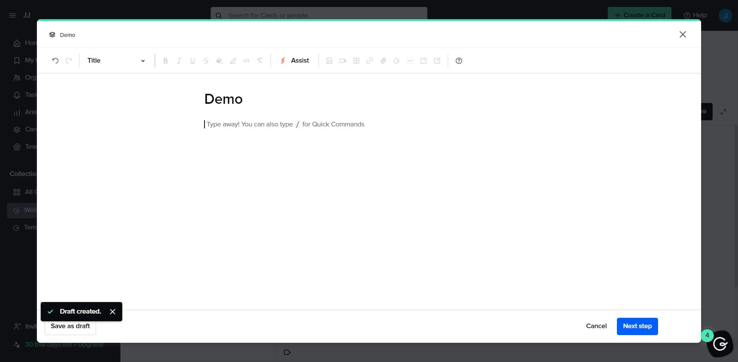
Task: Expand the card to full screen
Action: coord(723,111)
